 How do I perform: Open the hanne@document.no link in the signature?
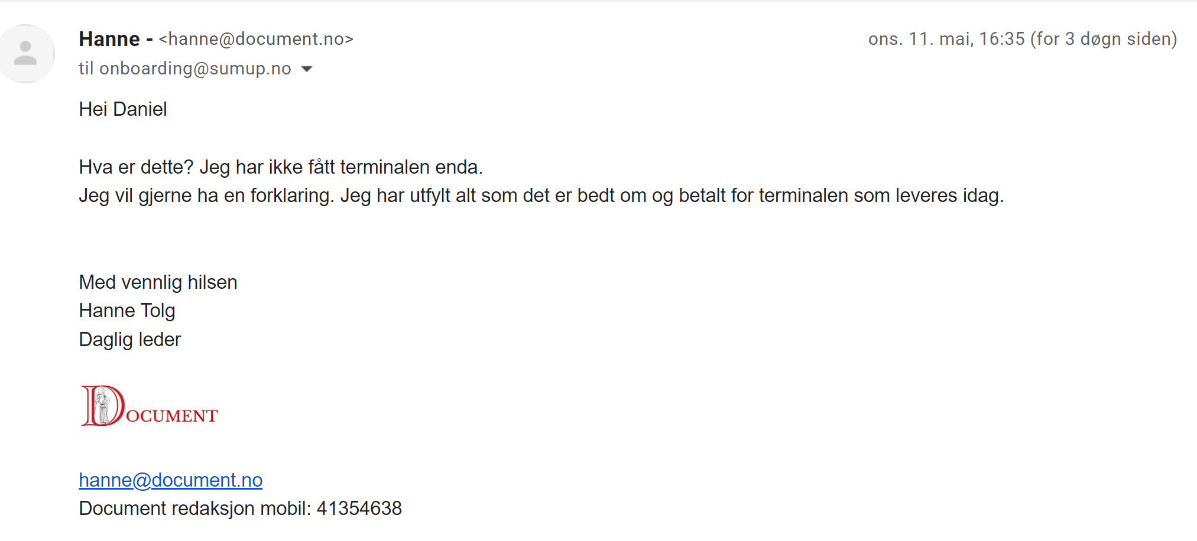pyautogui.click(x=170, y=480)
